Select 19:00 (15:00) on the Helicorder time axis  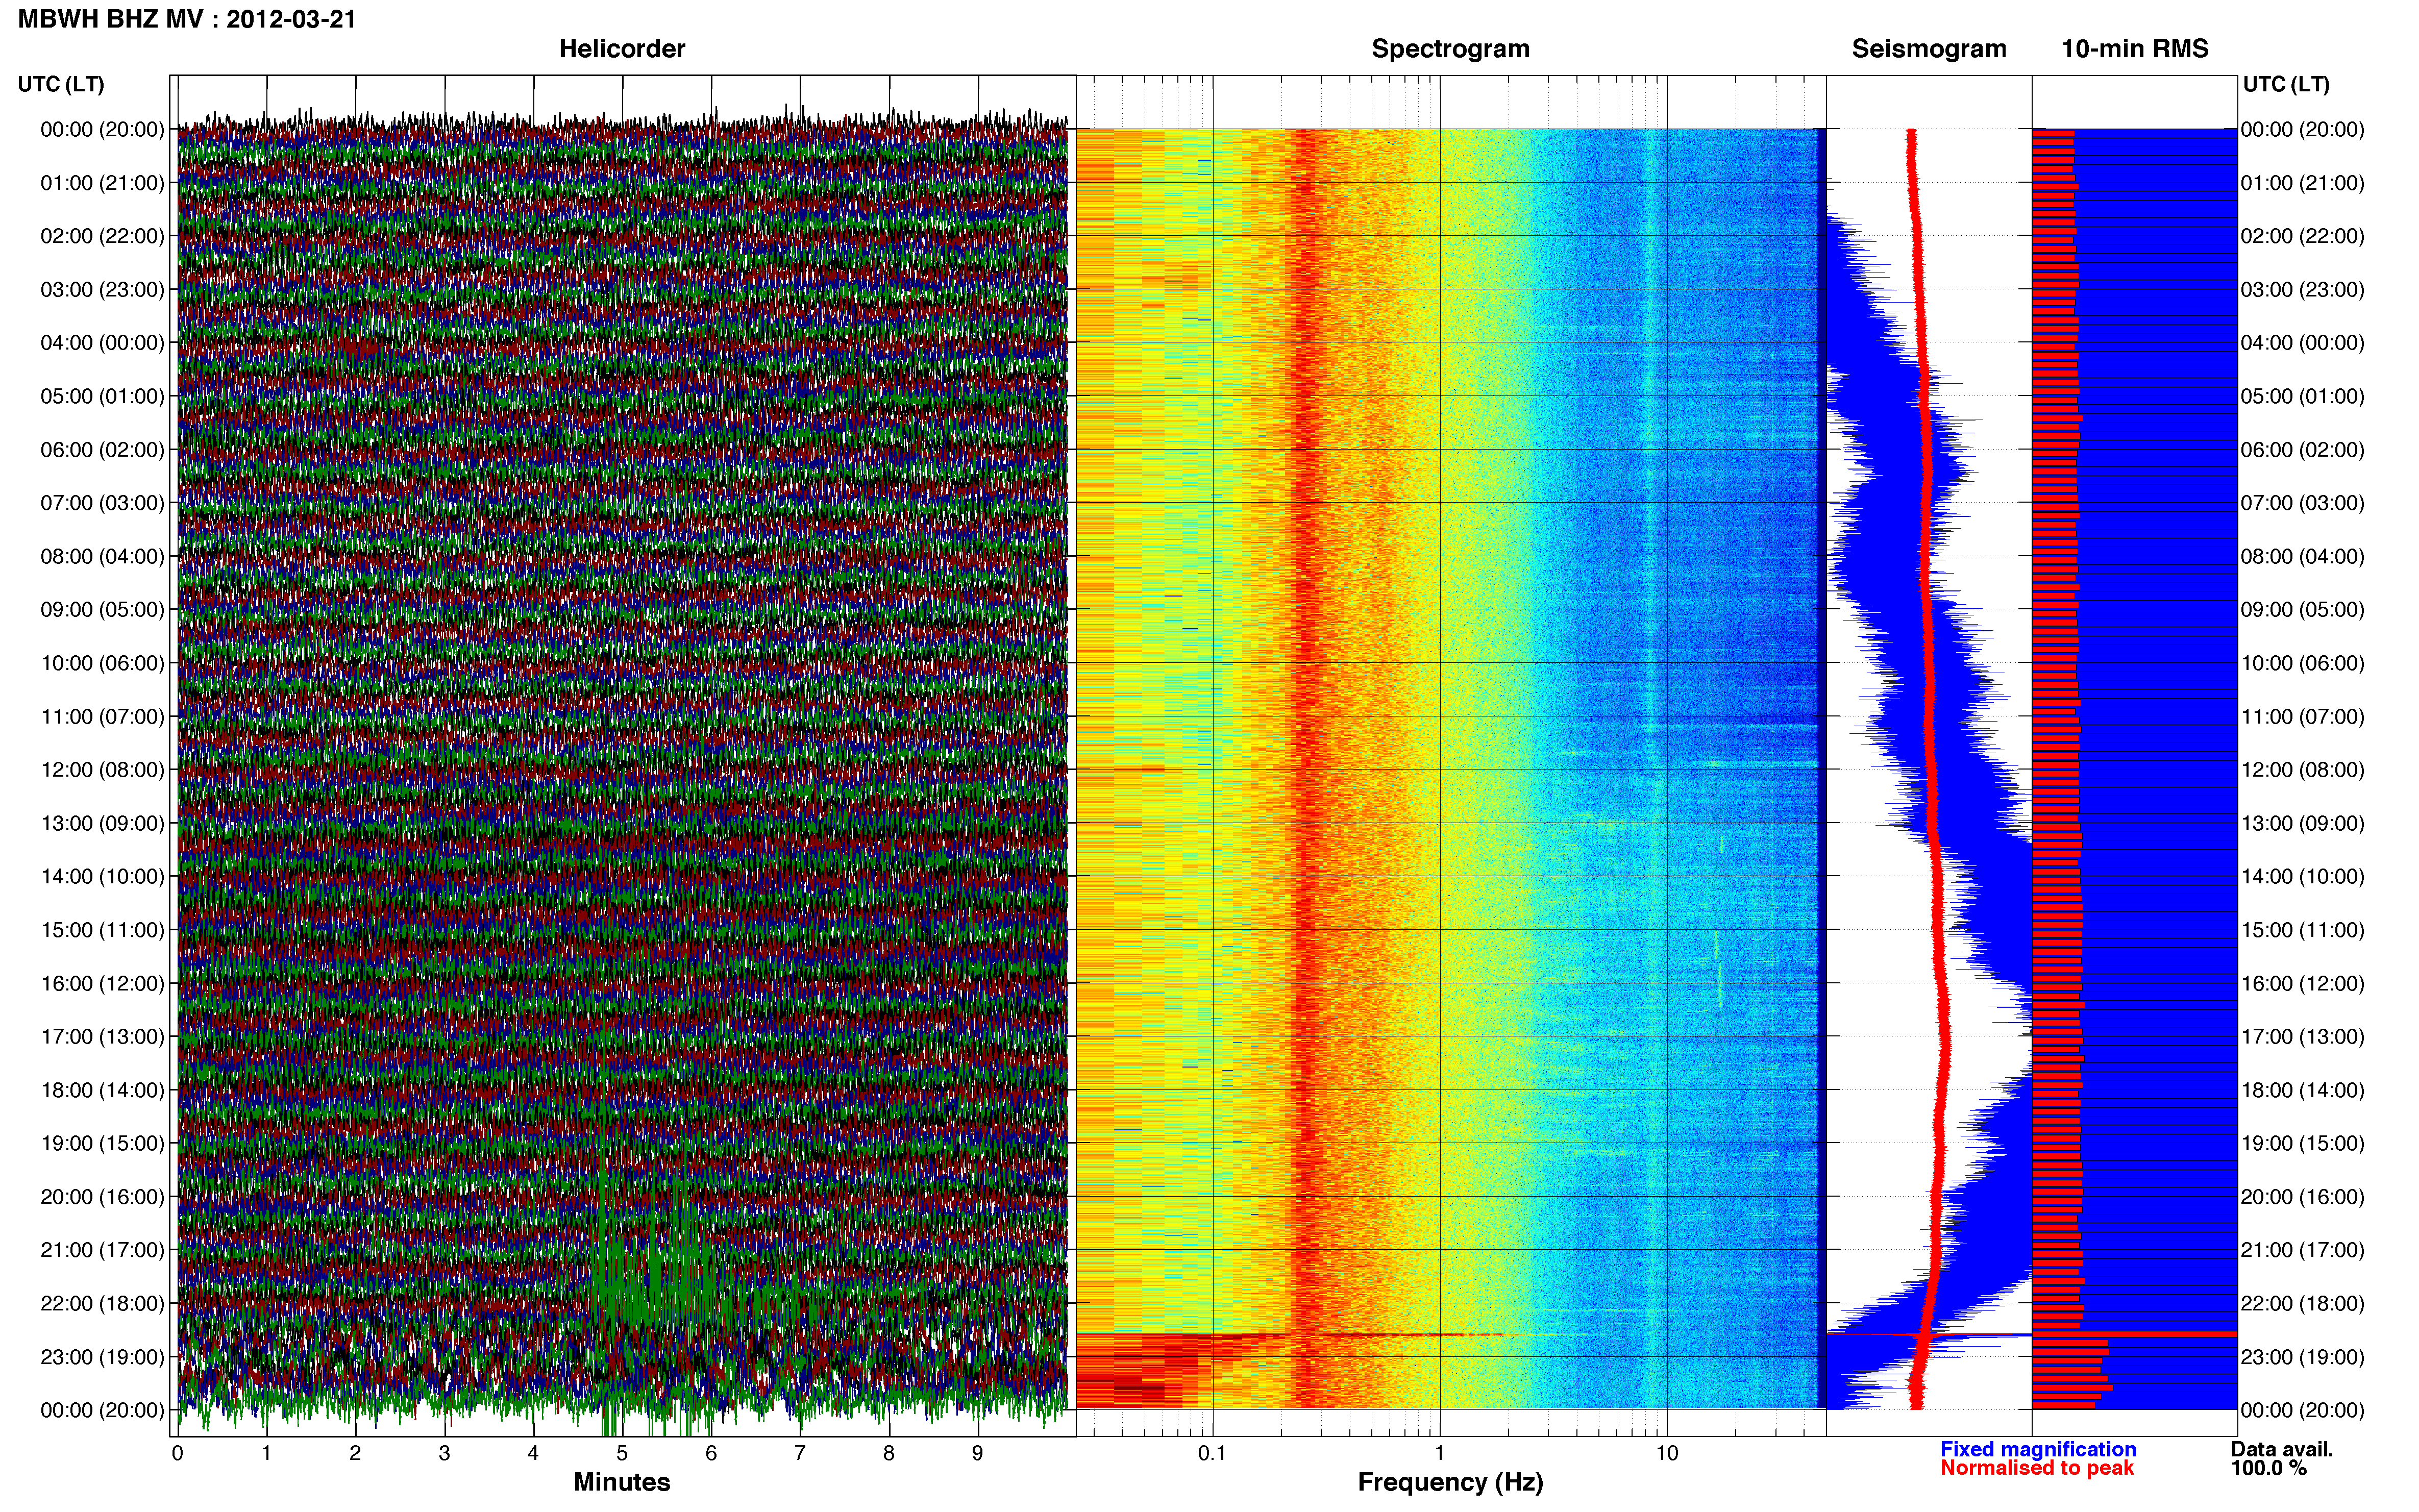[102, 1143]
